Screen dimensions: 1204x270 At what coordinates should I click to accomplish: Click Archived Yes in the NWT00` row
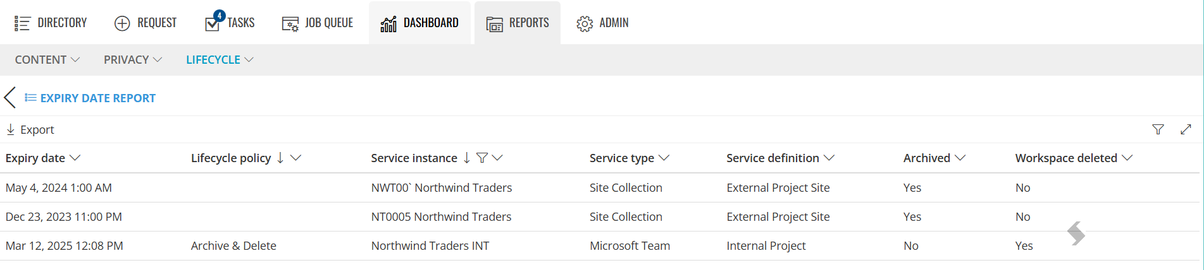click(x=912, y=187)
